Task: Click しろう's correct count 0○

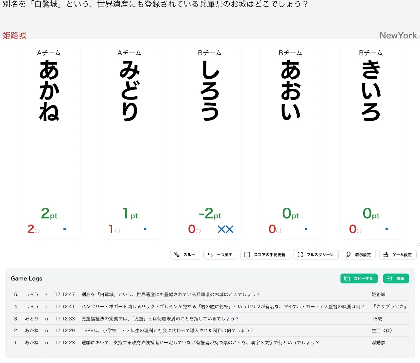Action: pos(194,229)
